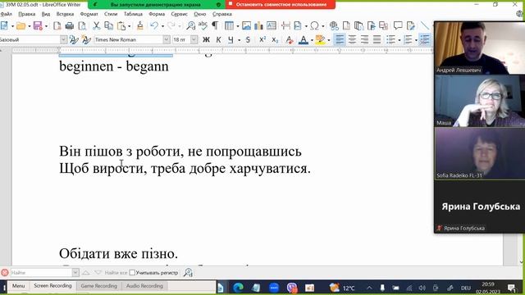Toggle track changes recording icon
This screenshot has height=295, width=525.
pos(410,25)
